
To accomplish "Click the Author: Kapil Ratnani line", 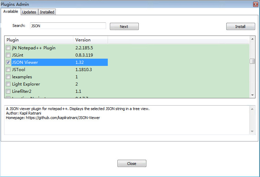I will [23, 113].
